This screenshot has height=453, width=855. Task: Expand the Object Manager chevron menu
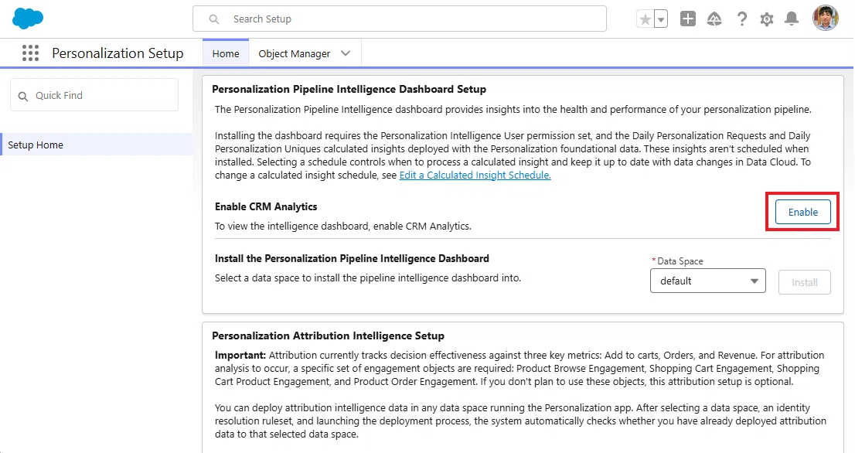(x=345, y=53)
